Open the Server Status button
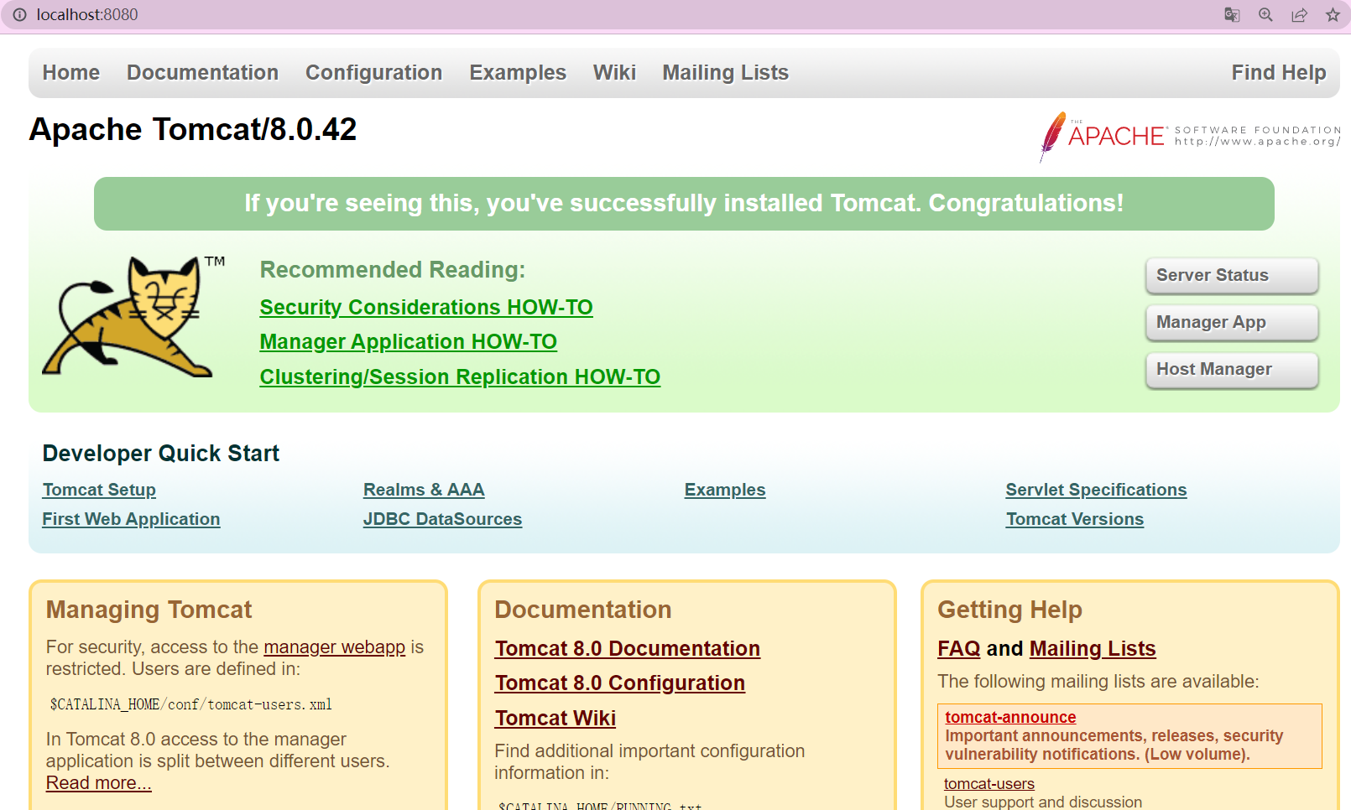Image resolution: width=1351 pixels, height=810 pixels. pyautogui.click(x=1232, y=275)
